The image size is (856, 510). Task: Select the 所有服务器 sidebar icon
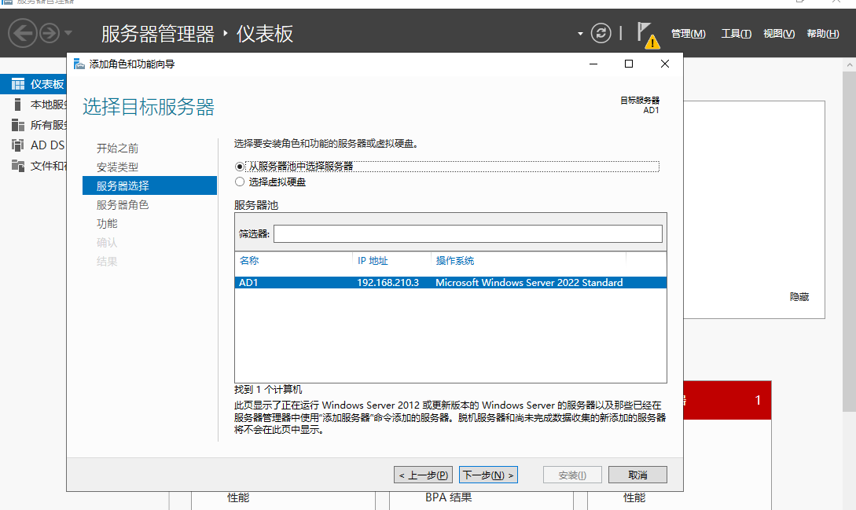click(18, 125)
